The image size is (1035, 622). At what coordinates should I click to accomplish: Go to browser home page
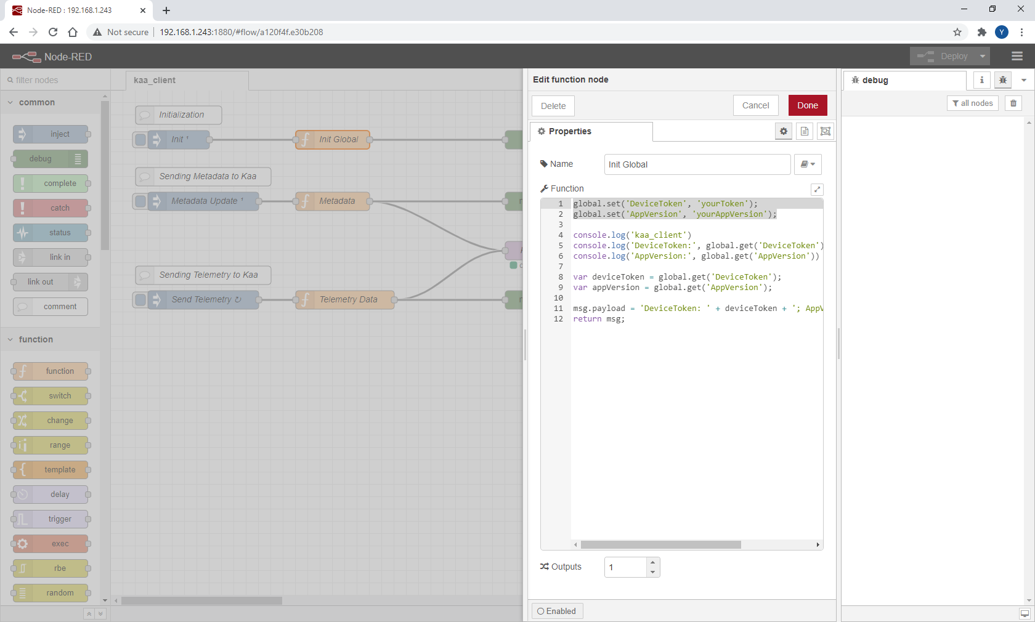pos(73,32)
